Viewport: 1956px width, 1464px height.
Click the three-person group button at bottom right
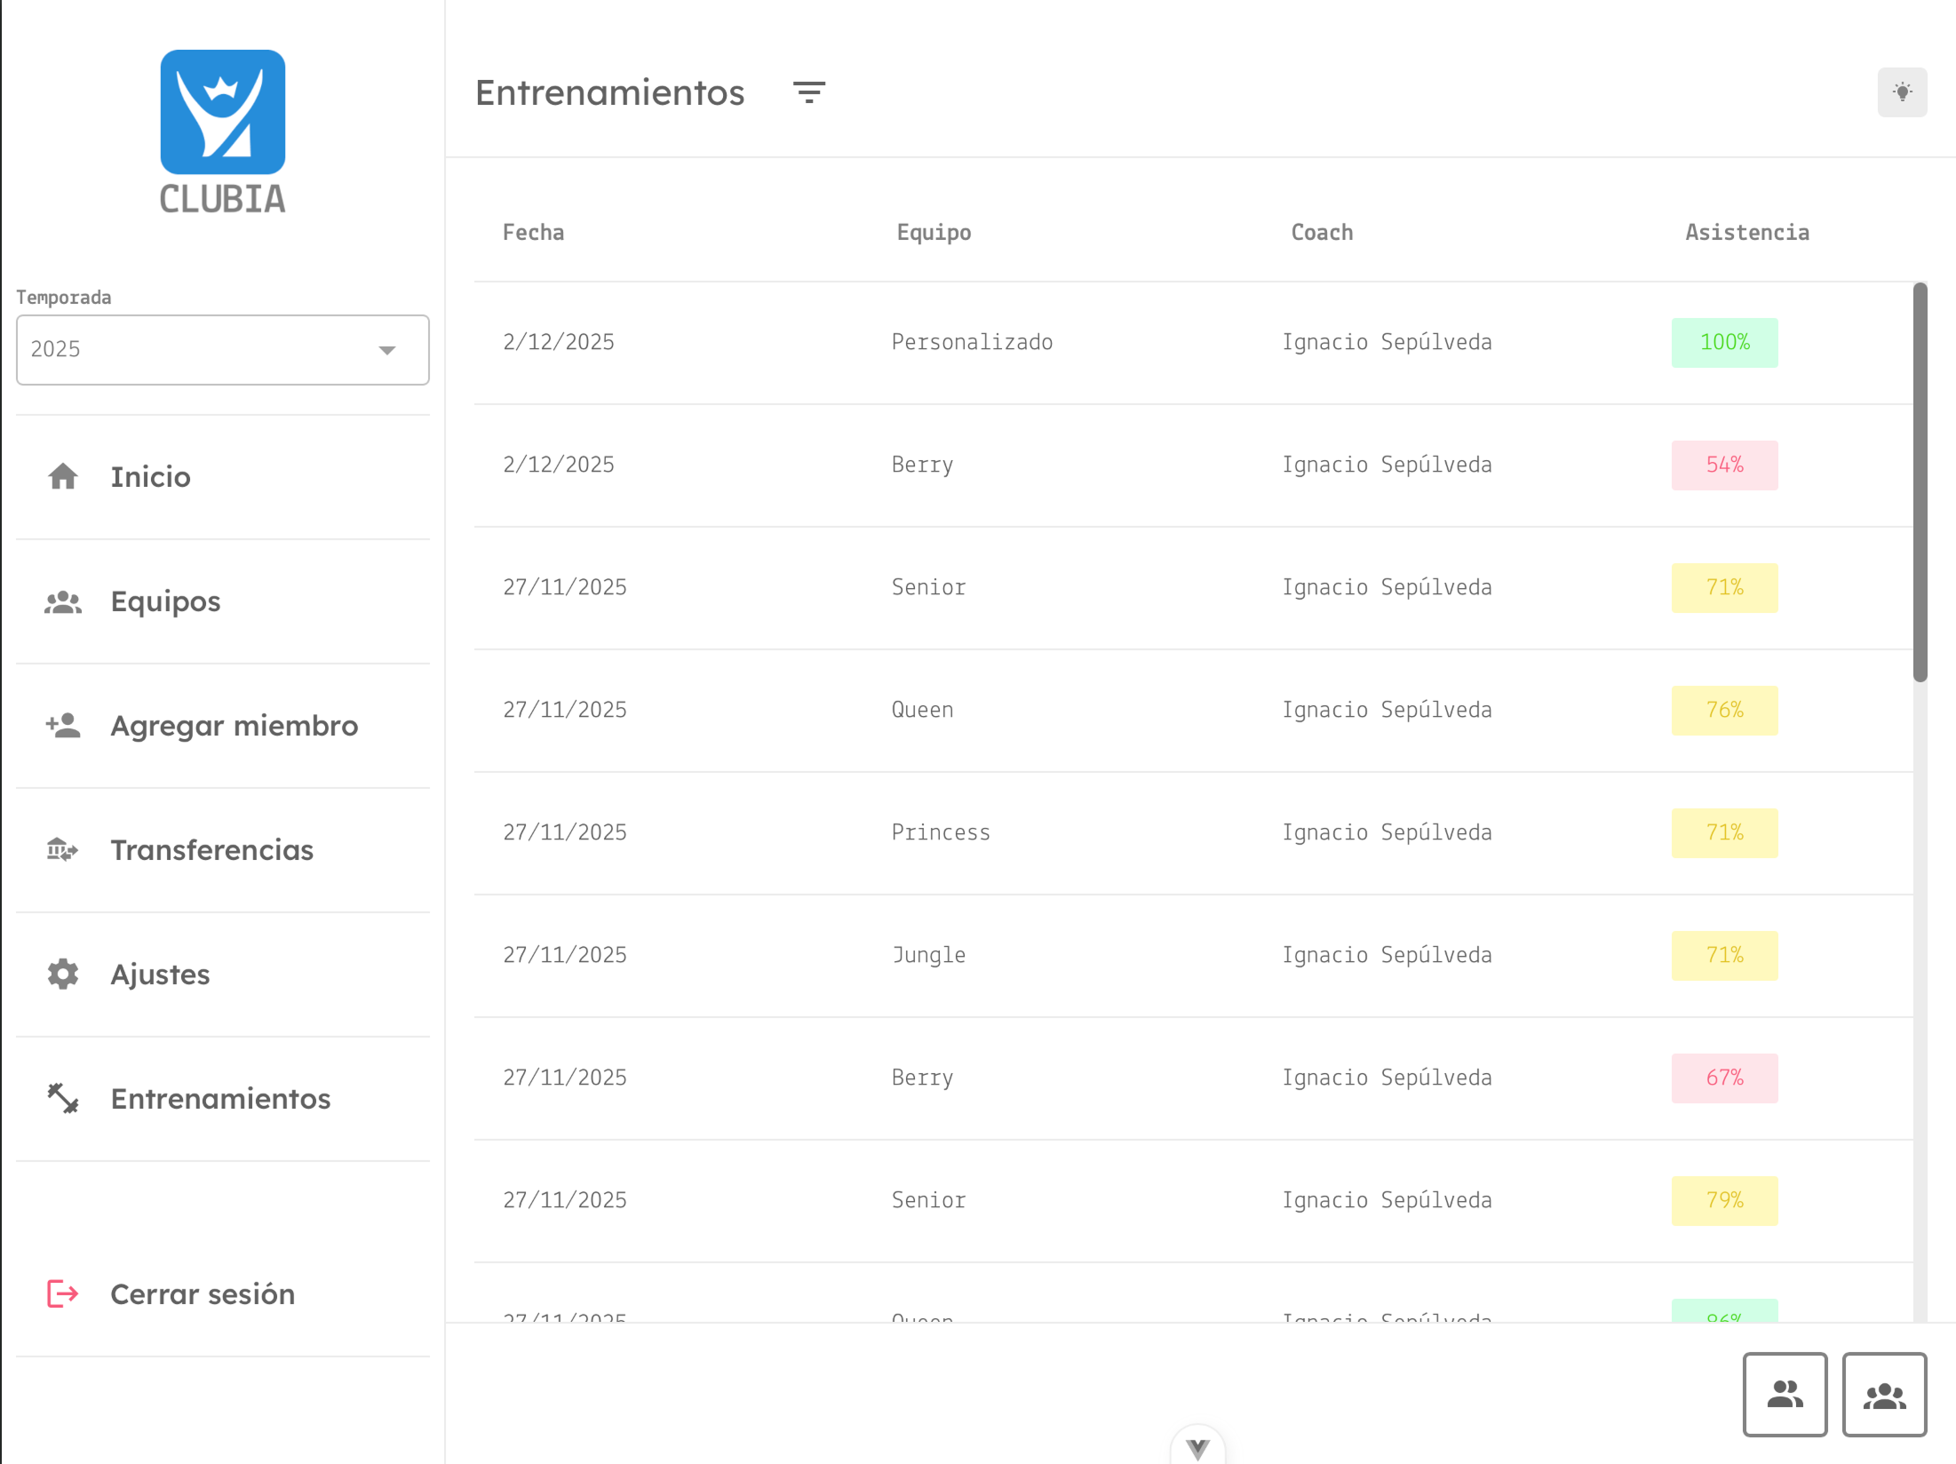coord(1883,1394)
